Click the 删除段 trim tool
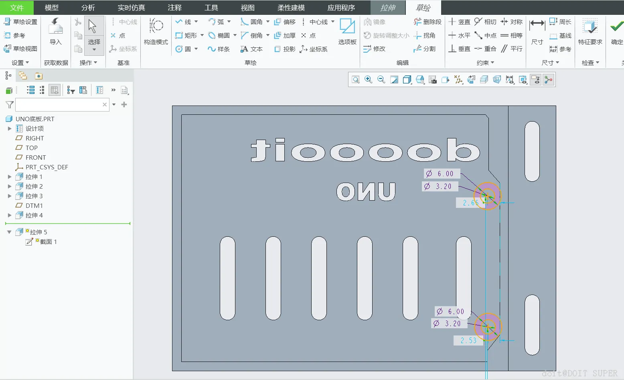The height and width of the screenshot is (380, 624). 427,22
